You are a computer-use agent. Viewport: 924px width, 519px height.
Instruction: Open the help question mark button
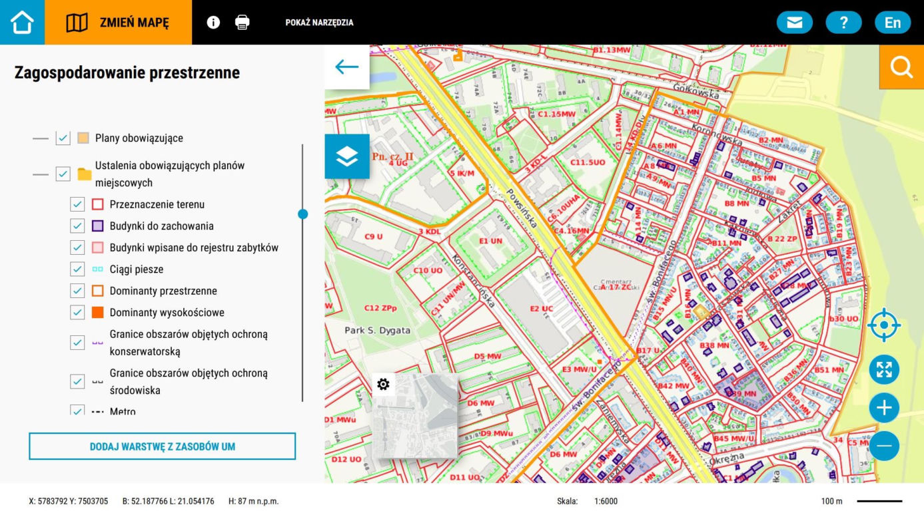[x=843, y=23]
